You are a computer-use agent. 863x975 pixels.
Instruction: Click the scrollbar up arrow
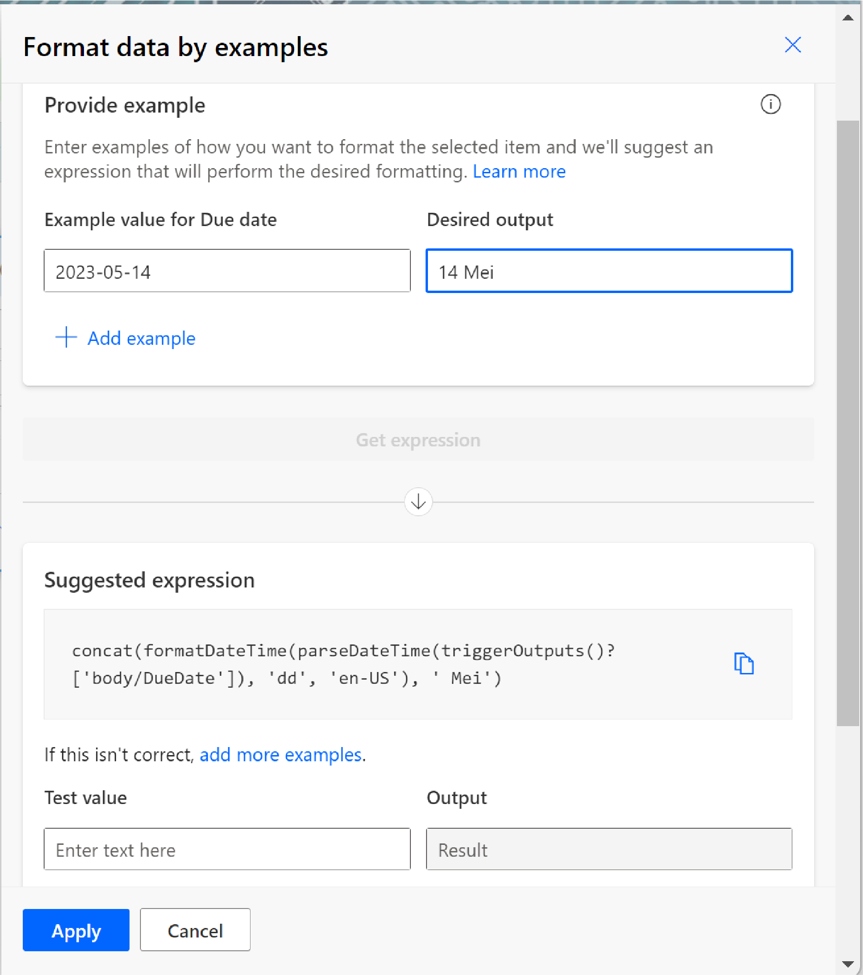click(848, 18)
